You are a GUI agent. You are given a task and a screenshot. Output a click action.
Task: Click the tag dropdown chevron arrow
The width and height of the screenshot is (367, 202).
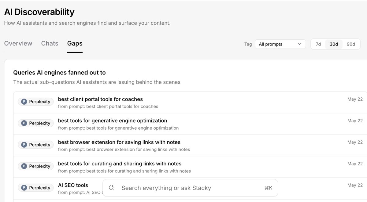299,44
